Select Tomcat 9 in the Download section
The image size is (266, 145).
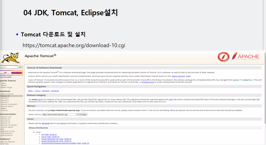(x=5, y=98)
